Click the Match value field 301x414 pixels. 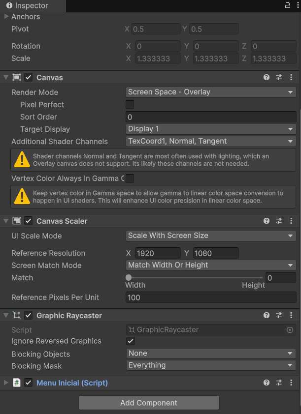[281, 277]
